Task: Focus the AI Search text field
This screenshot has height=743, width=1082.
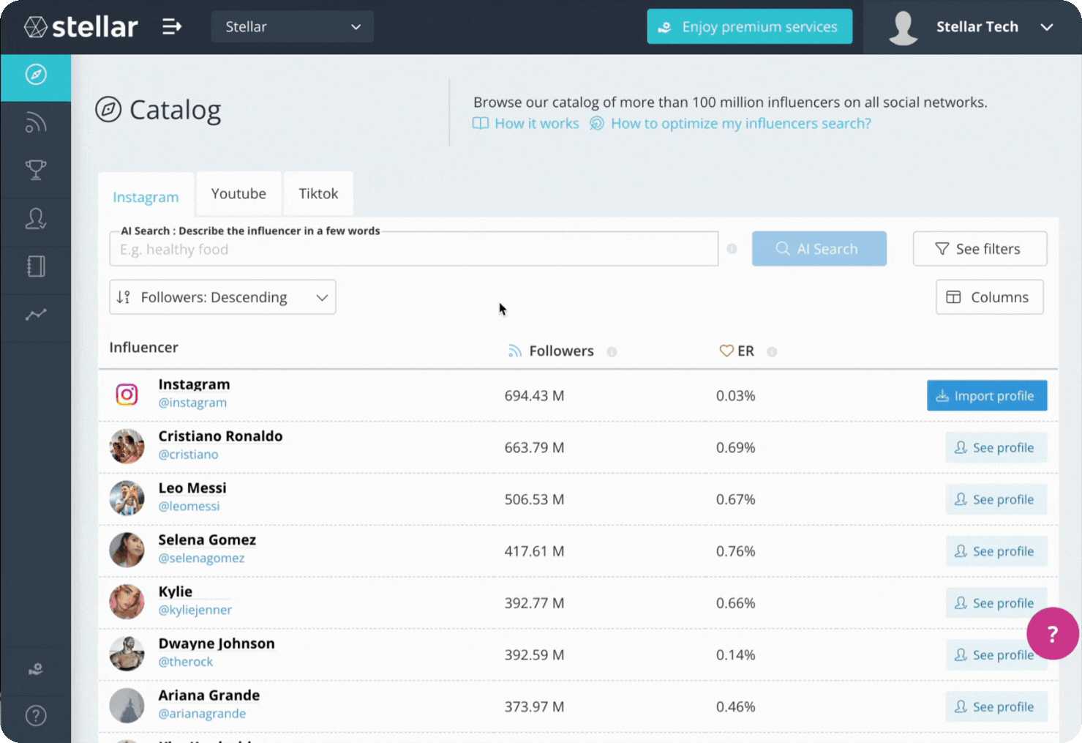Action: coord(413,249)
